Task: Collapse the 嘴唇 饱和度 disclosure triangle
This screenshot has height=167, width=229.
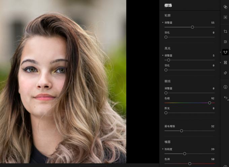Action: pyautogui.click(x=163, y=149)
